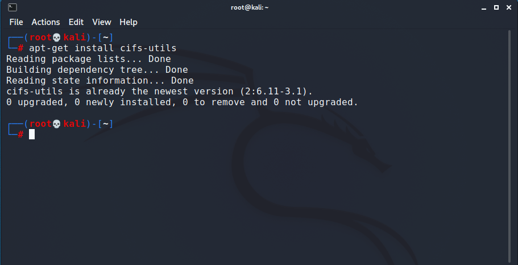Click the 'apt-get install cifs-utils' command text
Screen dimensions: 518x265
click(x=103, y=48)
